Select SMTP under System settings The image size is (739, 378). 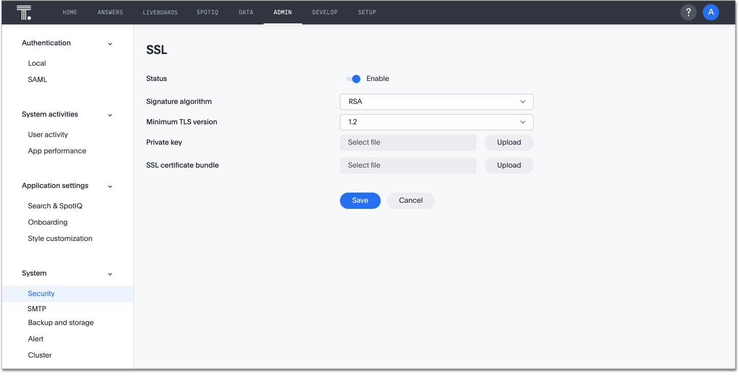point(37,308)
